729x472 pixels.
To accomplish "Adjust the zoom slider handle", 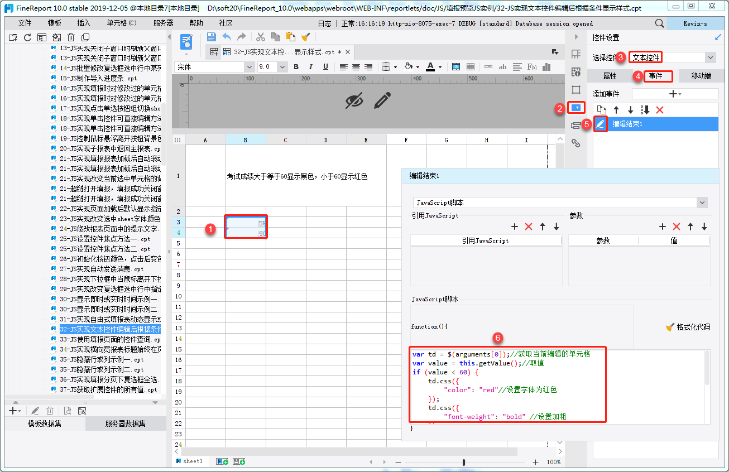I will (464, 462).
